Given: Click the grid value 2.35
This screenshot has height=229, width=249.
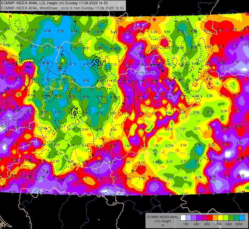Looking at the screenshot, I should 73,48.
